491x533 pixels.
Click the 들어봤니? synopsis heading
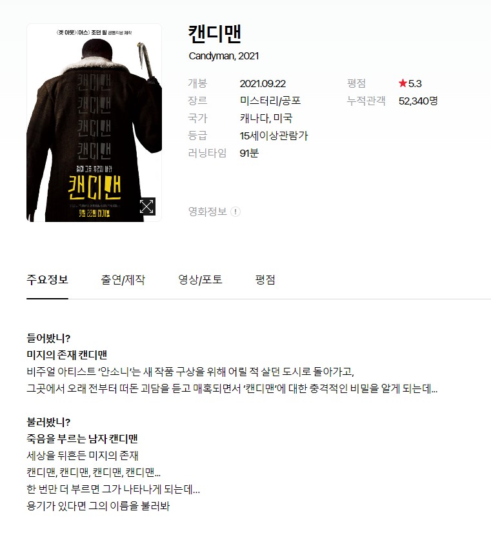pyautogui.click(x=48, y=338)
